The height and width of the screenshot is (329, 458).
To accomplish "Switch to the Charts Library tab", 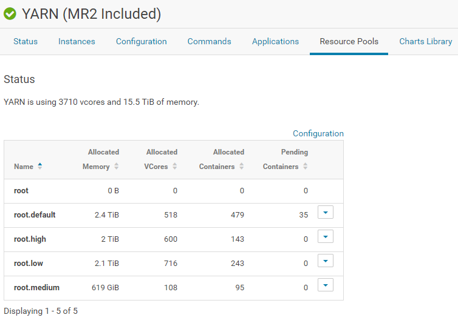I will pyautogui.click(x=425, y=42).
